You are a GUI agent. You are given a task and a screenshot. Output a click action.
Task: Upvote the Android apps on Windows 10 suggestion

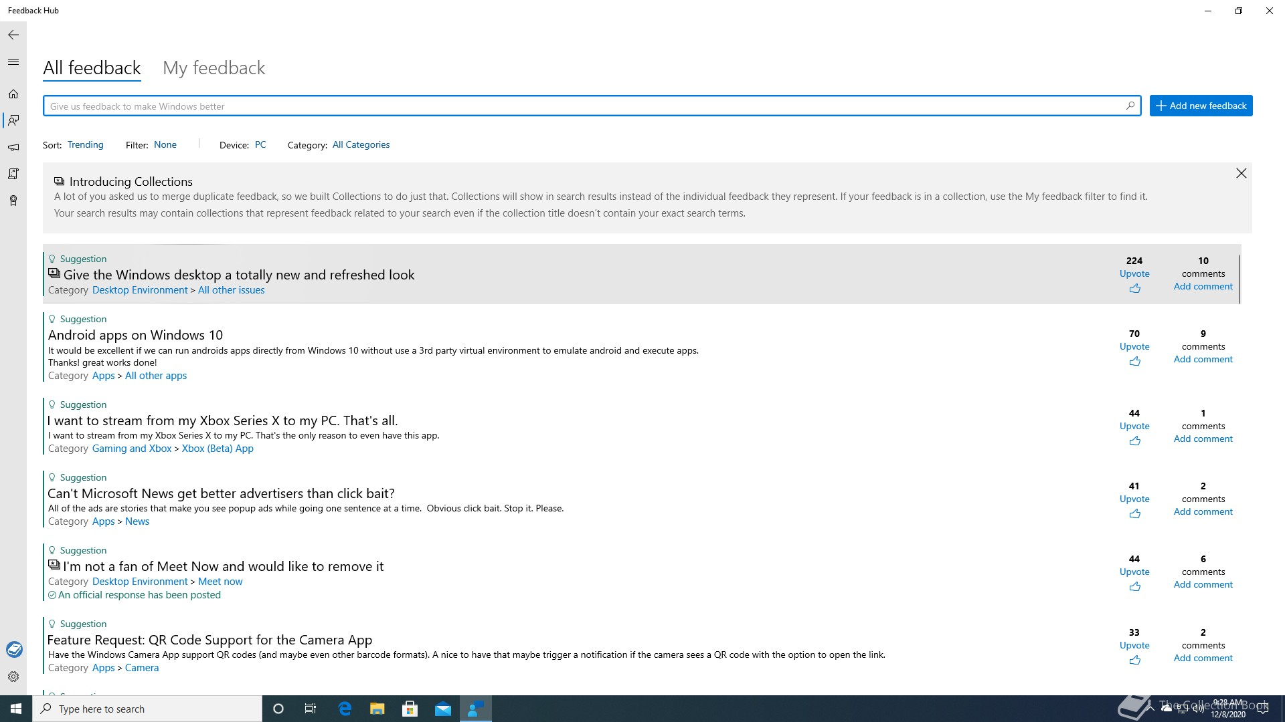click(1134, 361)
